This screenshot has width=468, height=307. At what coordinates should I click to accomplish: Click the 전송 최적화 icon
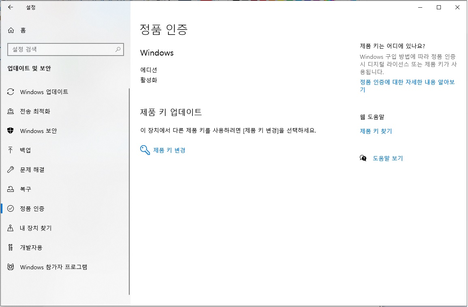[x=11, y=111]
